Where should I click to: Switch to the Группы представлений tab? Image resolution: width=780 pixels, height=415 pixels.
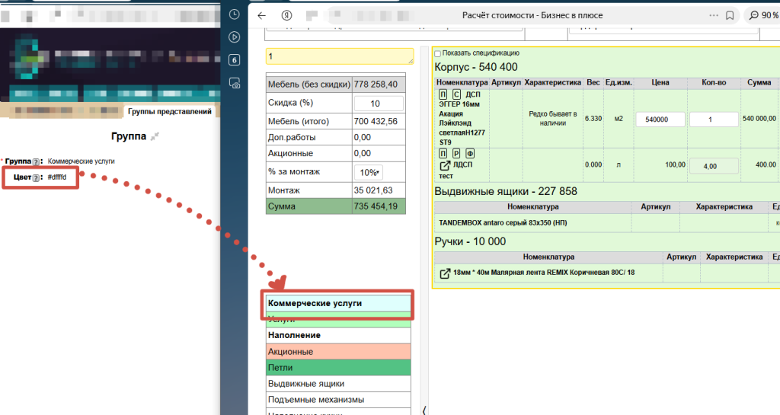click(171, 111)
